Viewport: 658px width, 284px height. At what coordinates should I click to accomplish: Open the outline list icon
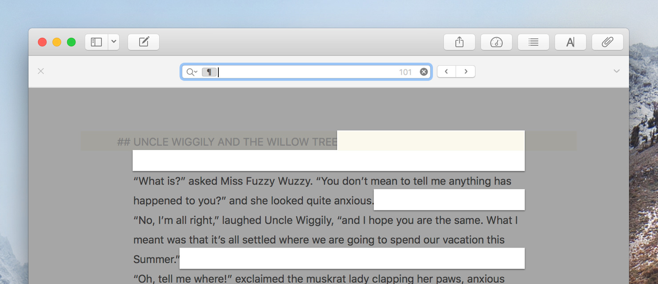[534, 42]
